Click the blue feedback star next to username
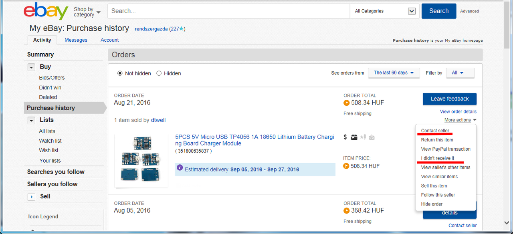 181,29
